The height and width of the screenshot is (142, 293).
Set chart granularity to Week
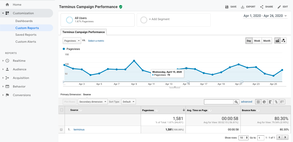tap(257, 41)
